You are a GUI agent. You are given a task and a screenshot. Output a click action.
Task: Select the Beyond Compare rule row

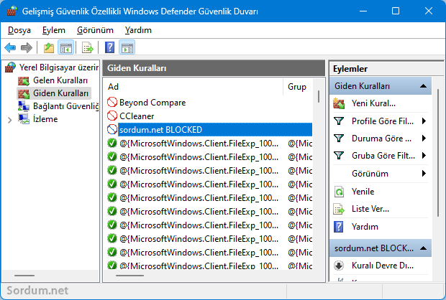click(x=209, y=102)
